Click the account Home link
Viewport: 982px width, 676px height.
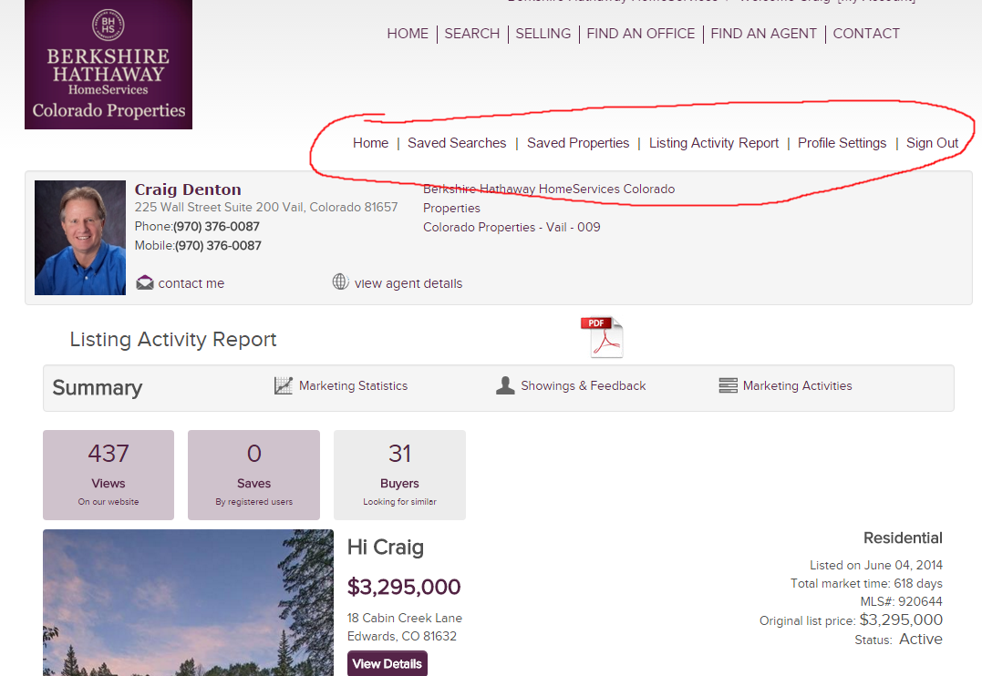pos(371,143)
